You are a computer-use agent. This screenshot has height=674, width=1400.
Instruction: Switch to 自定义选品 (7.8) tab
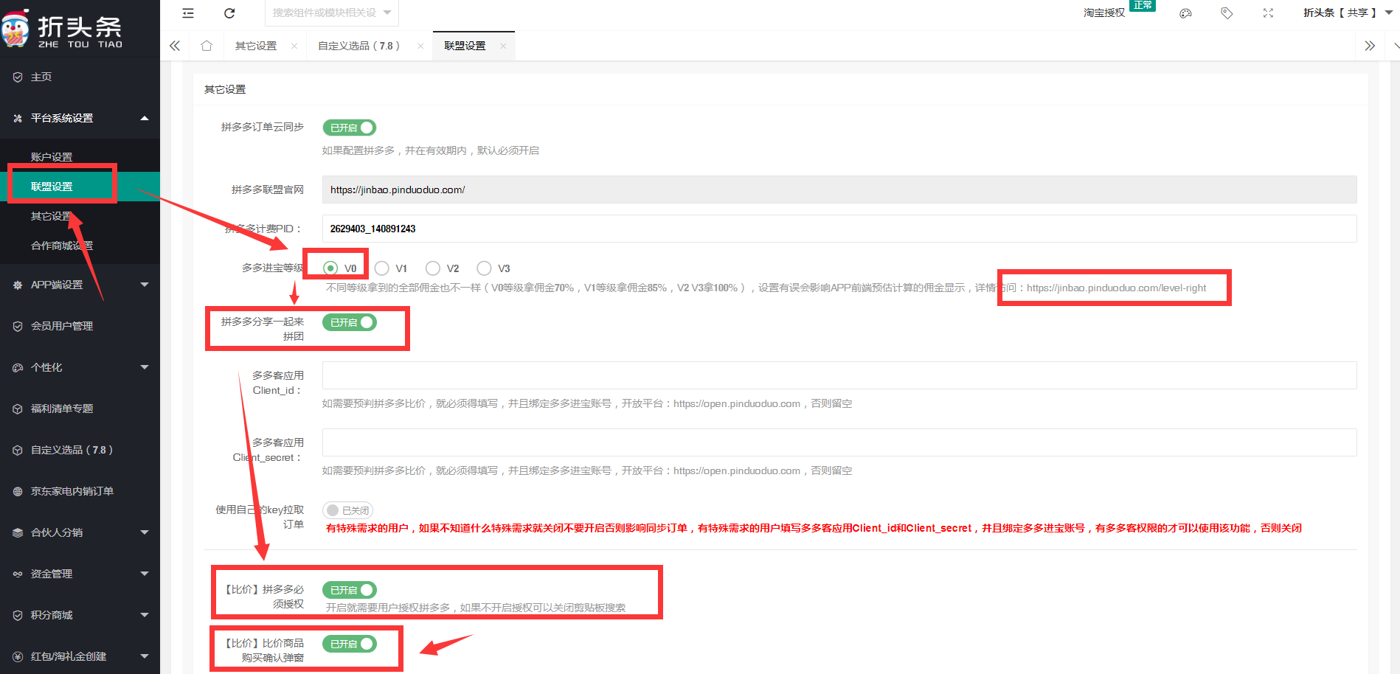pos(358,46)
